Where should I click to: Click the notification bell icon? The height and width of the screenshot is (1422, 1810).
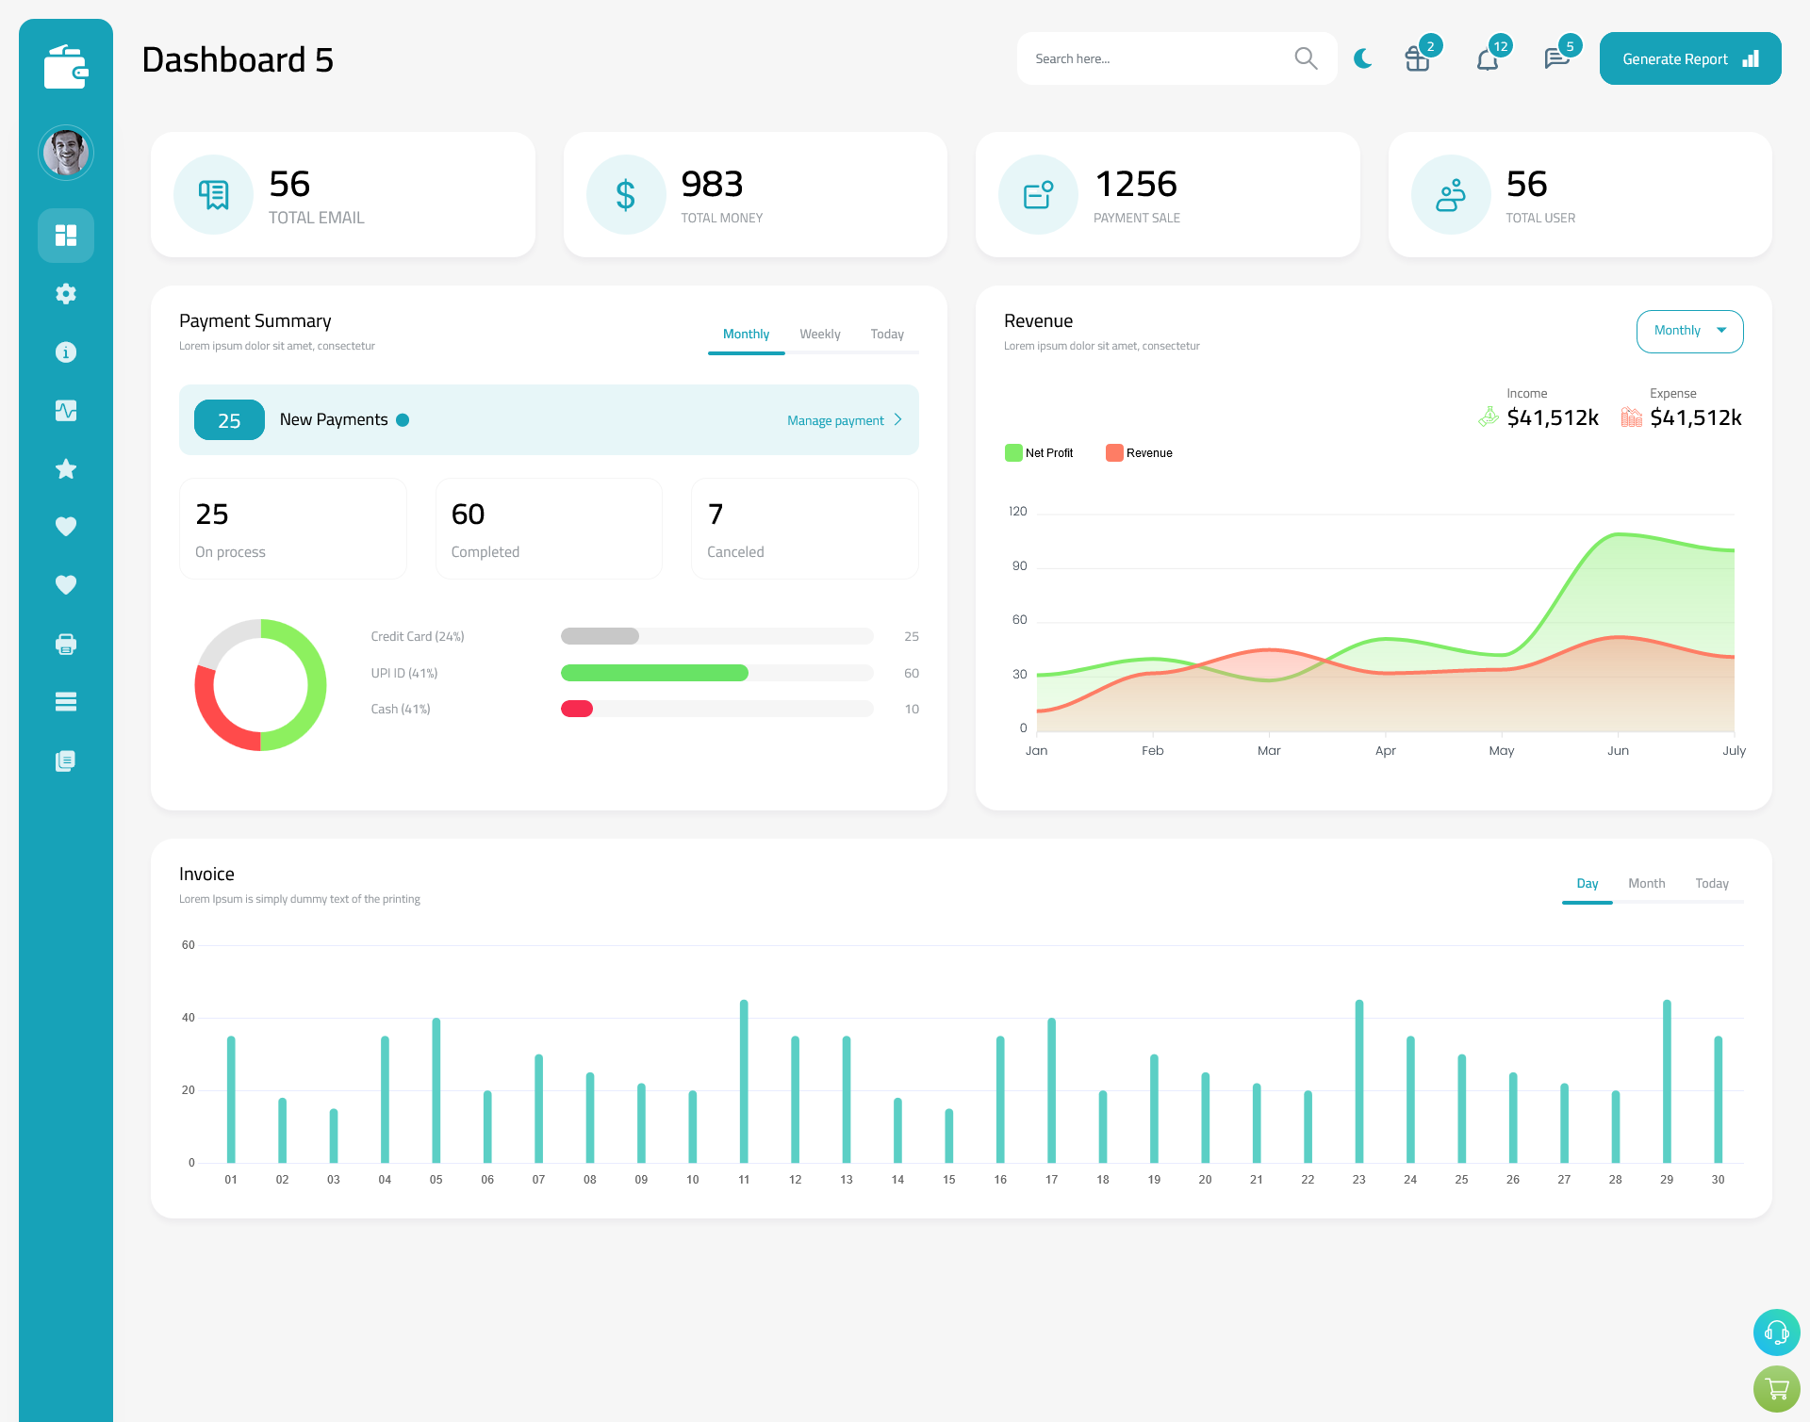[x=1489, y=58]
